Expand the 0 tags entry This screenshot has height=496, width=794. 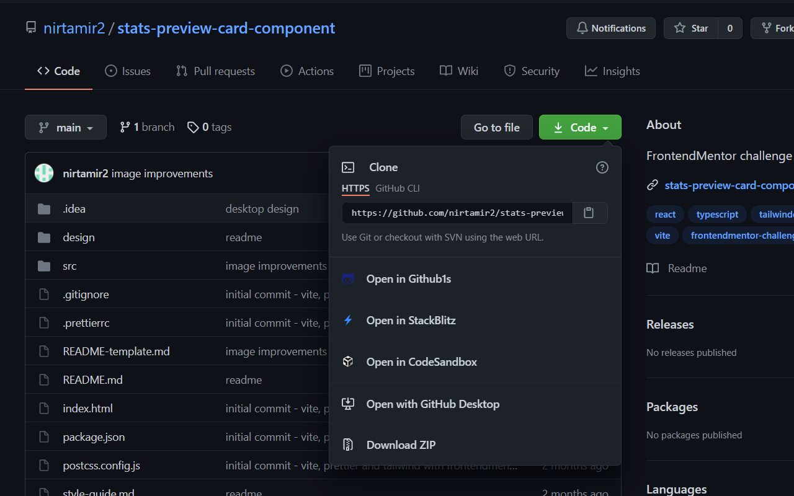[x=209, y=126]
